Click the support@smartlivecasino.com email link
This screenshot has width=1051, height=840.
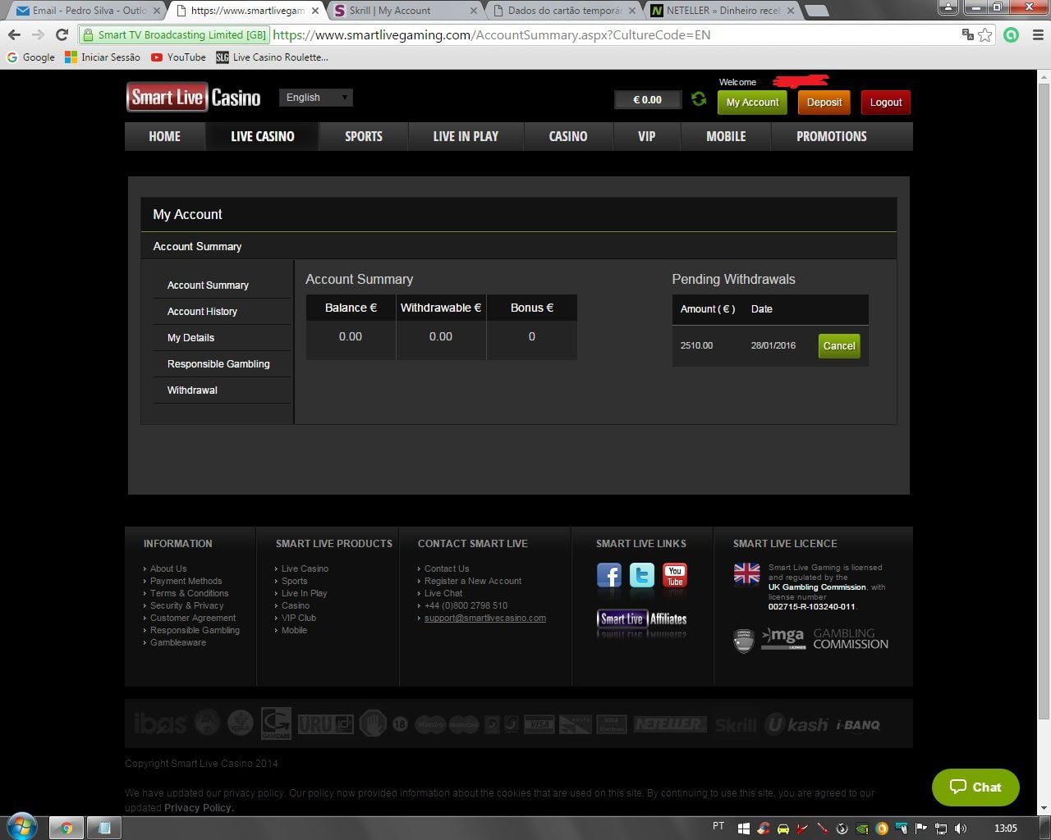coord(484,618)
